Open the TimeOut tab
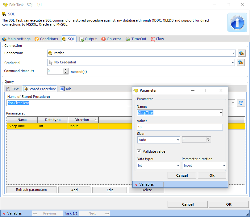Viewport: 250px width, 217px height. (136, 39)
